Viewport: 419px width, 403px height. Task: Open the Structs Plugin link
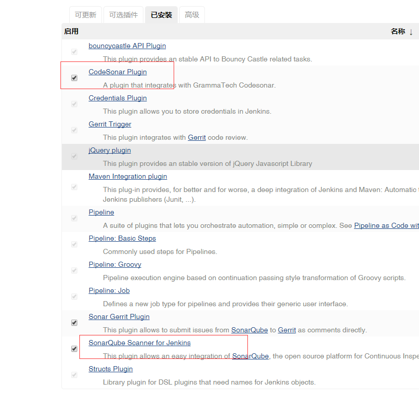pos(111,369)
